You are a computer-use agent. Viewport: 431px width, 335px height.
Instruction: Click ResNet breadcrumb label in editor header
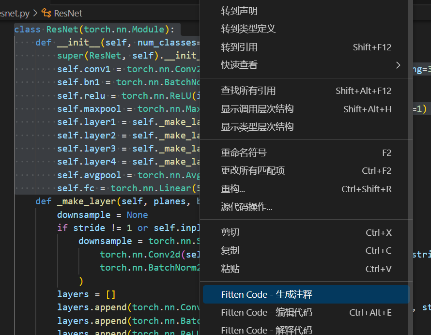68,13
